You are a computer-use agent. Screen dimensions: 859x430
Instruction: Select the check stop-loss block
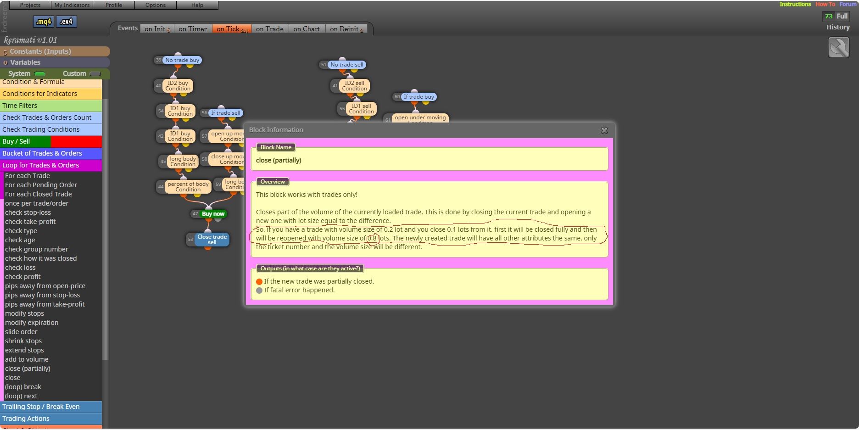(x=28, y=212)
